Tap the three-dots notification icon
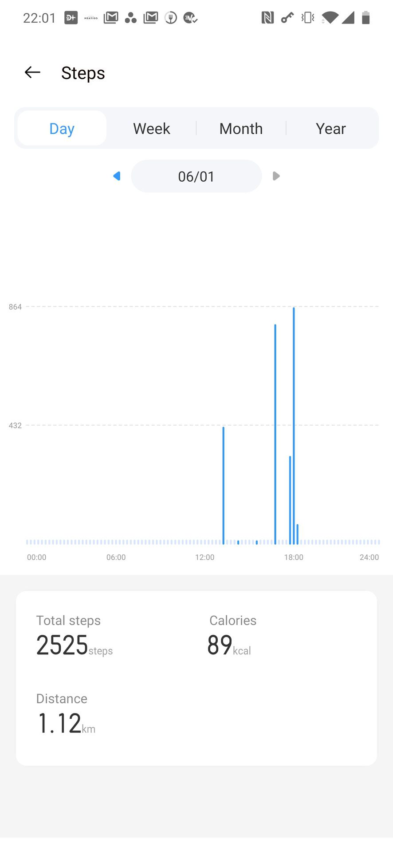Viewport: 393px width, 853px height. click(130, 18)
